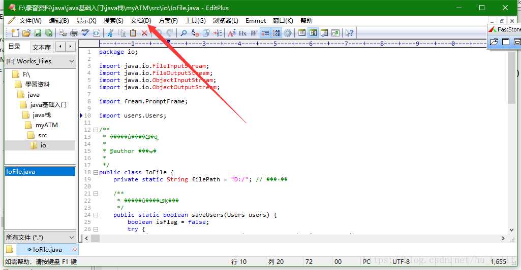Open the 搜索(S) menu

click(x=113, y=21)
